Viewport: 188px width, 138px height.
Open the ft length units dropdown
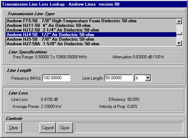tap(148, 78)
